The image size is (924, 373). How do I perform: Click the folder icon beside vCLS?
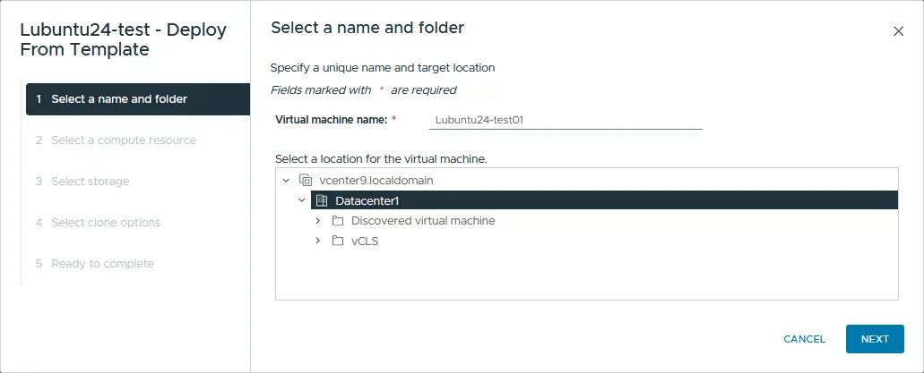[x=338, y=241]
